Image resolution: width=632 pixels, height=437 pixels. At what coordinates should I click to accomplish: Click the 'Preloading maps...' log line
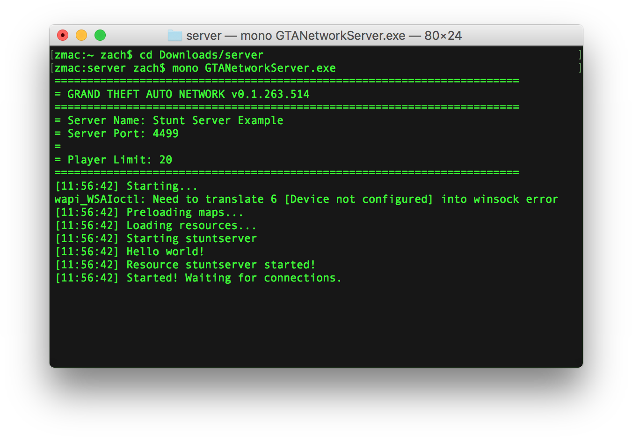click(148, 212)
